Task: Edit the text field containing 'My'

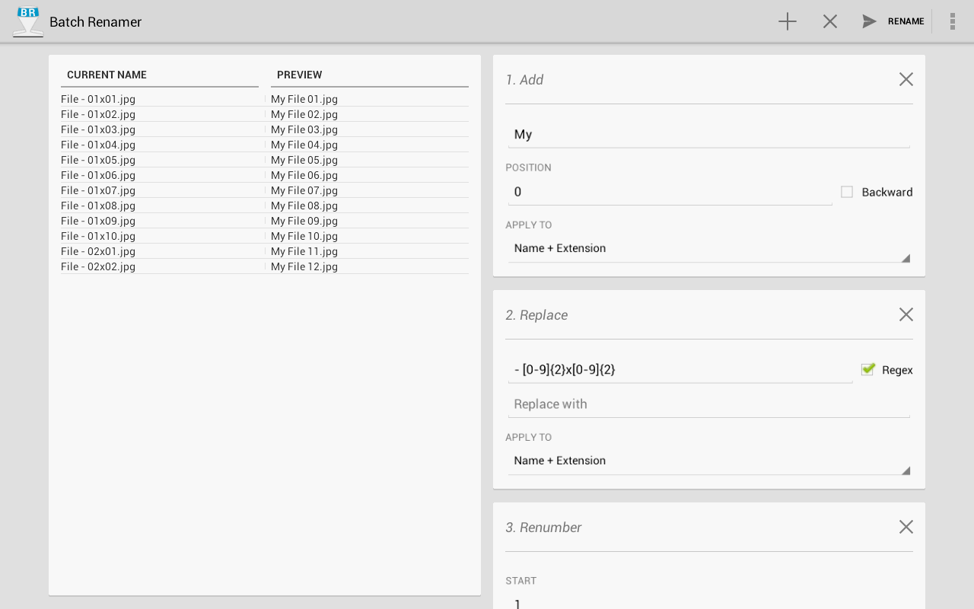Action: coord(709,135)
